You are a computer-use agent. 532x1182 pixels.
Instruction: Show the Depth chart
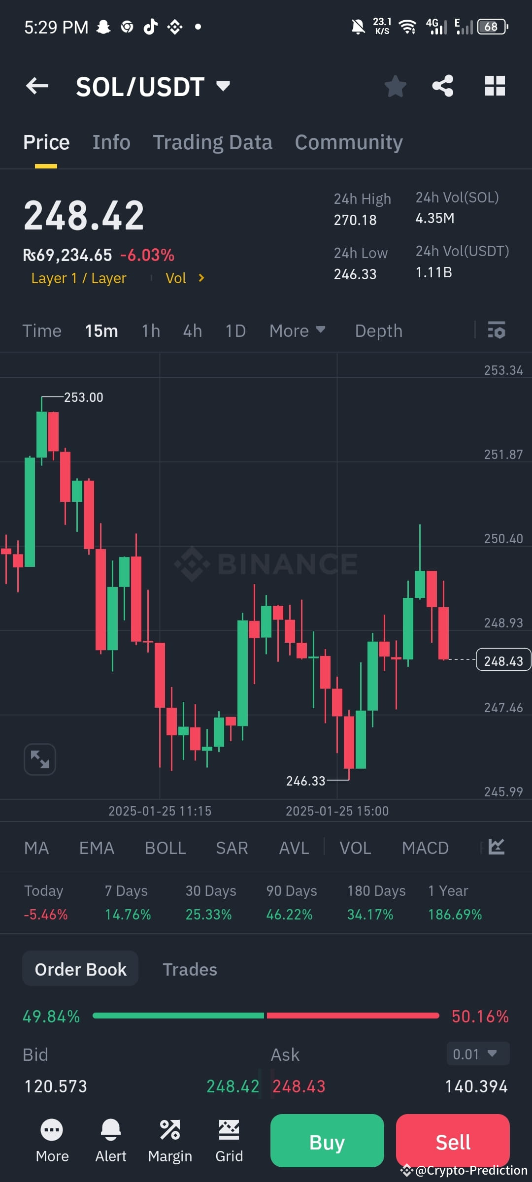[379, 330]
